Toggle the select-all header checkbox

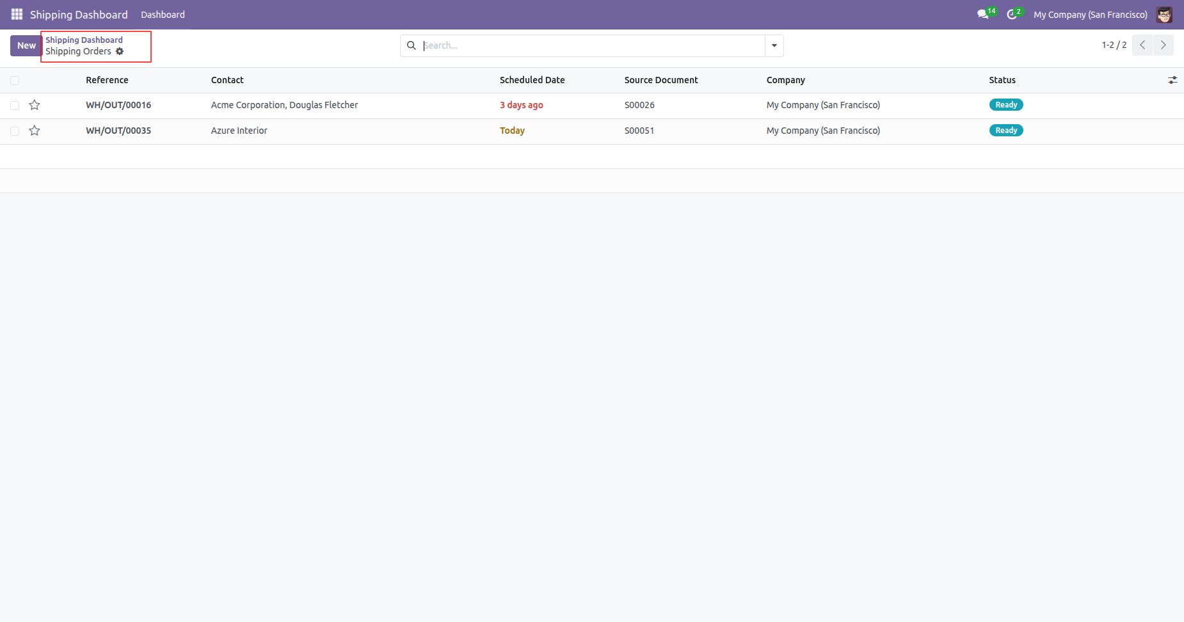tap(15, 80)
